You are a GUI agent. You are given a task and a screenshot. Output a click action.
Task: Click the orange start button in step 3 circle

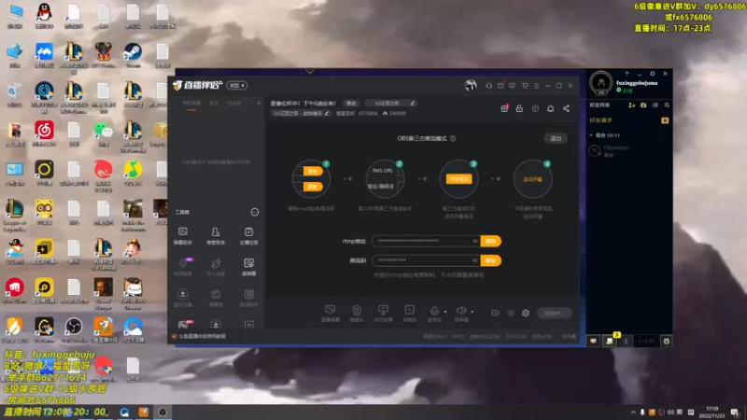(x=458, y=179)
